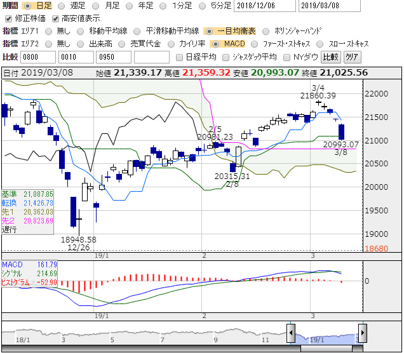Click the 先2 value 20,823.69 in legend
404x353 pixels.
pyautogui.click(x=38, y=221)
